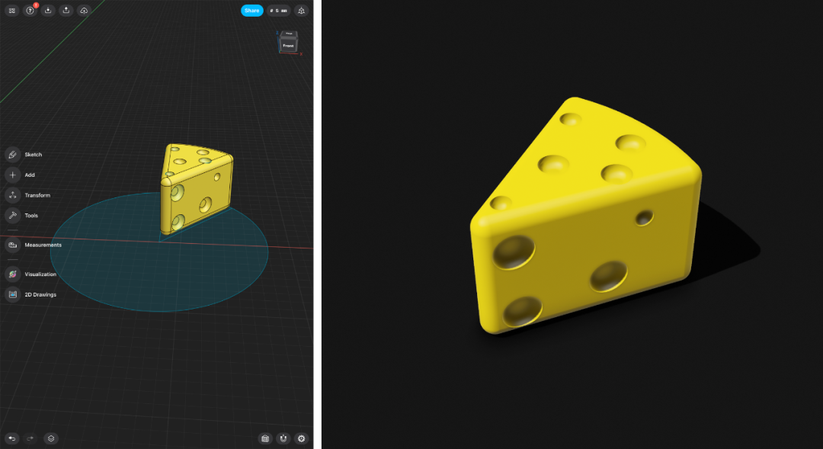The width and height of the screenshot is (823, 449).
Task: Open the designs grid in the top-left corner
Action: click(11, 11)
